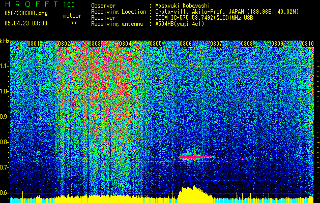Click the 0.8 frequency axis label
Screen dimensions: 320x203
click(x=4, y=142)
